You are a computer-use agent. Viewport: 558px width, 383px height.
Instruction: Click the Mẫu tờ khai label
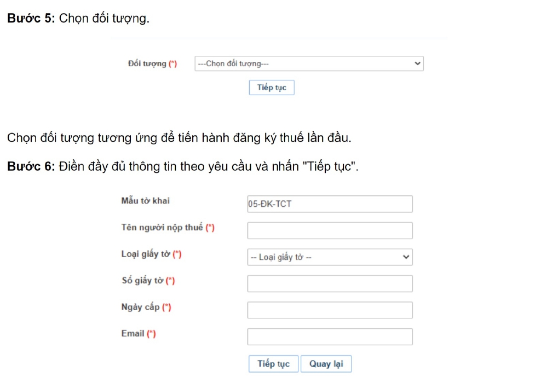click(145, 201)
